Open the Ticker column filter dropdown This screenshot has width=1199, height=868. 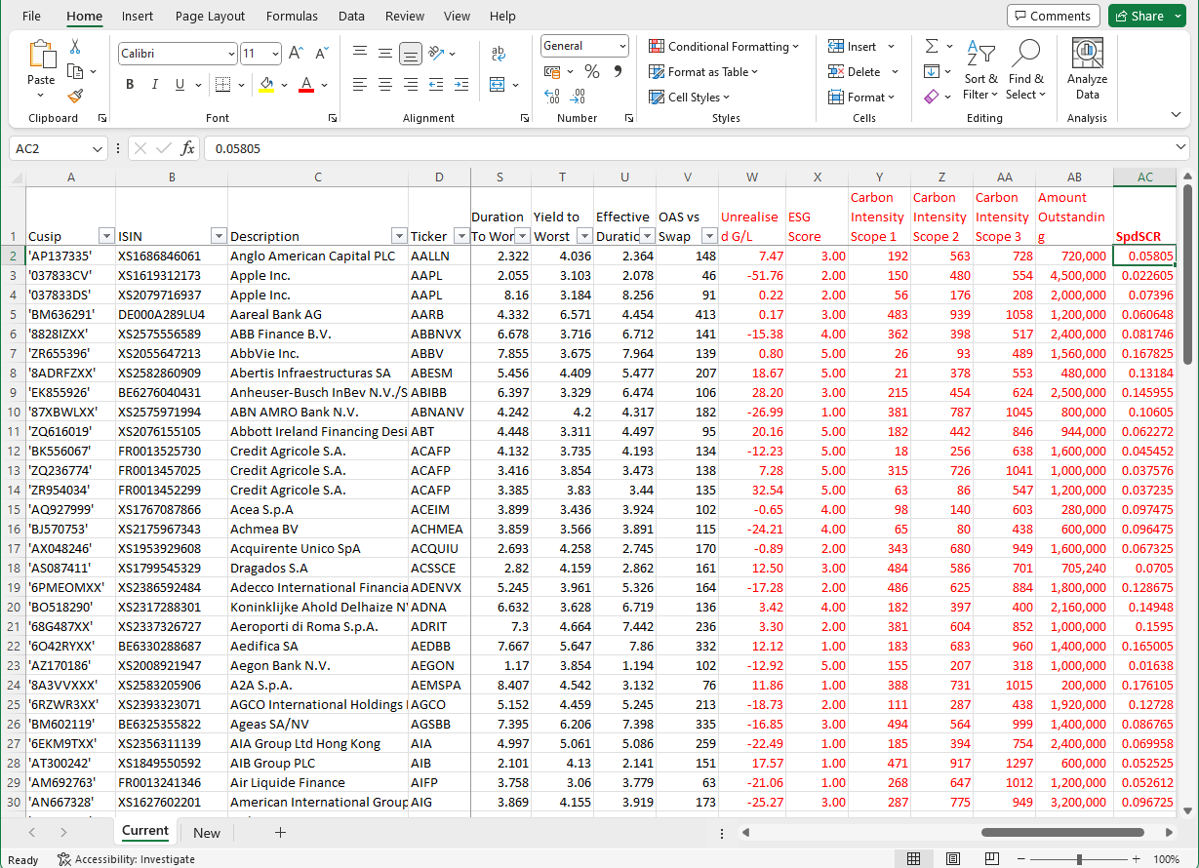460,236
